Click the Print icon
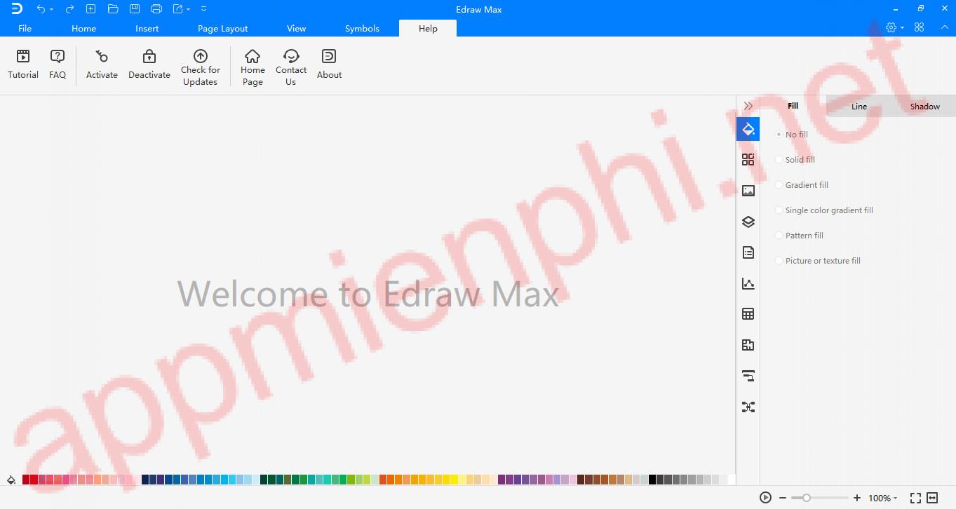 click(x=156, y=9)
